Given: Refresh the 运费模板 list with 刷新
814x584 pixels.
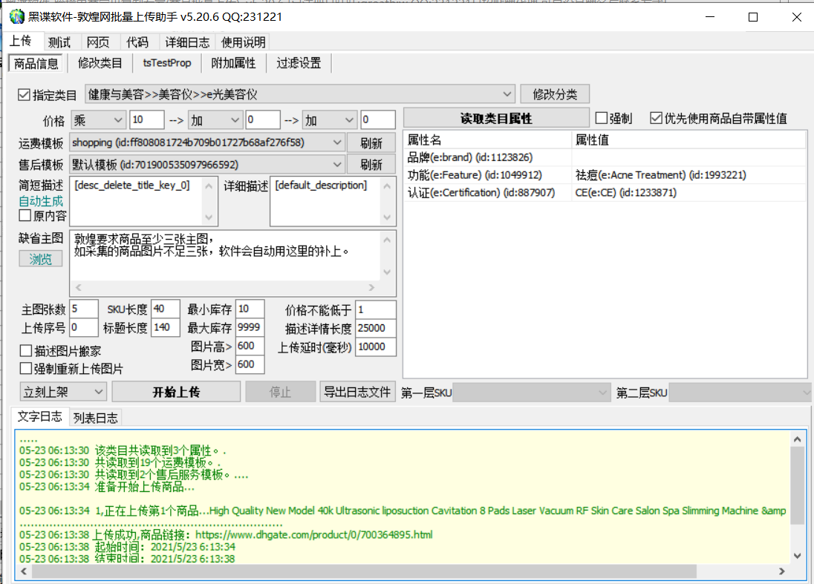Looking at the screenshot, I should tap(371, 143).
